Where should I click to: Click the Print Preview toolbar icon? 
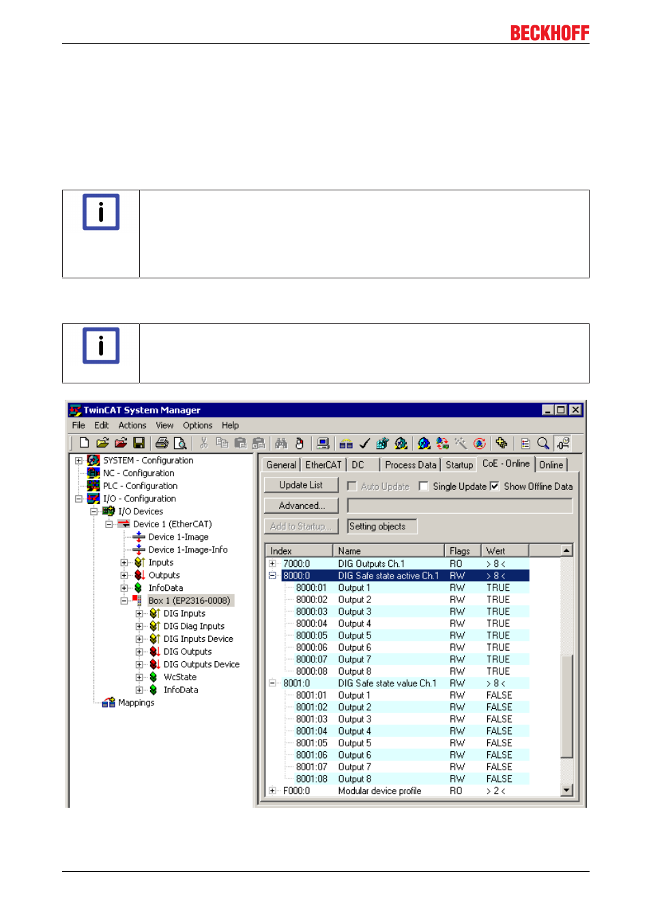tap(180, 443)
